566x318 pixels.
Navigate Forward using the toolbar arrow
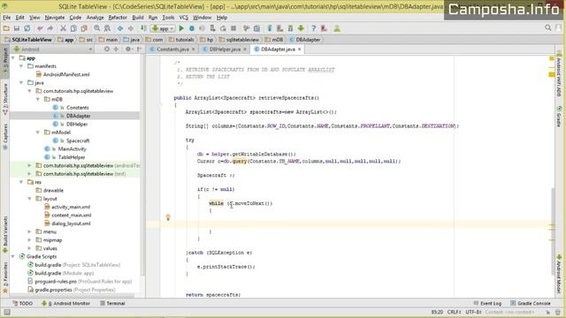(131, 28)
